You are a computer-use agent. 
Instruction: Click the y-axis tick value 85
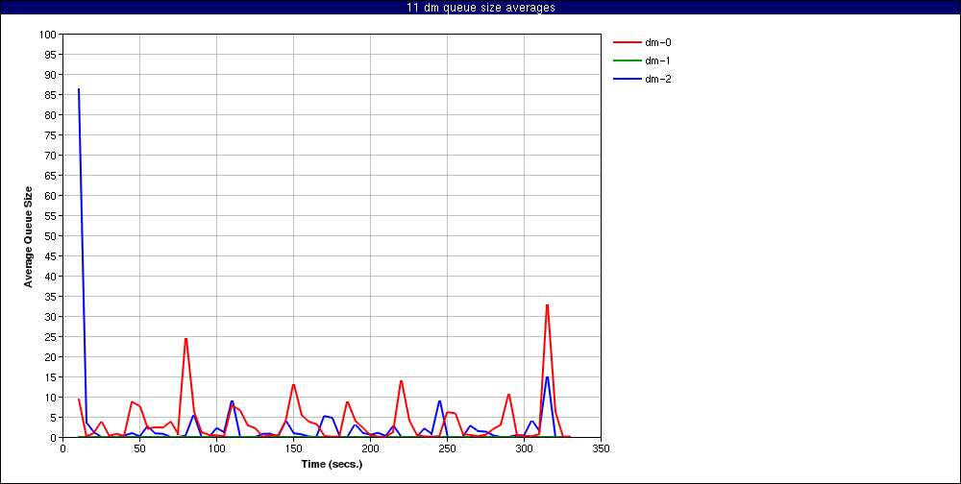coord(52,95)
